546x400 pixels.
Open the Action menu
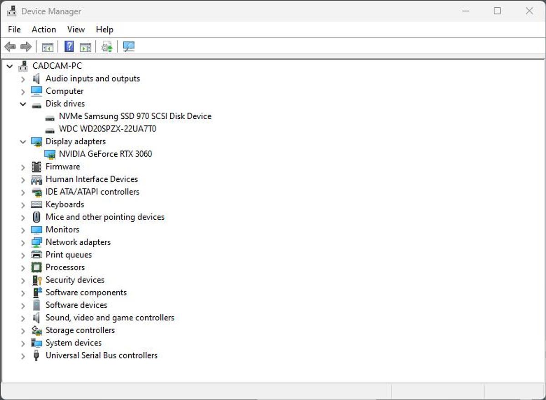pos(44,30)
